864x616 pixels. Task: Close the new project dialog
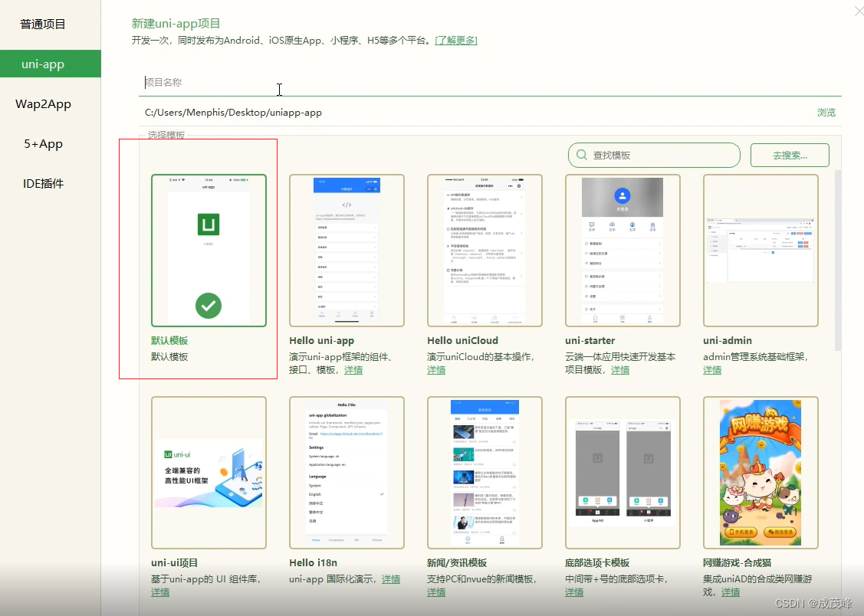tap(859, 10)
